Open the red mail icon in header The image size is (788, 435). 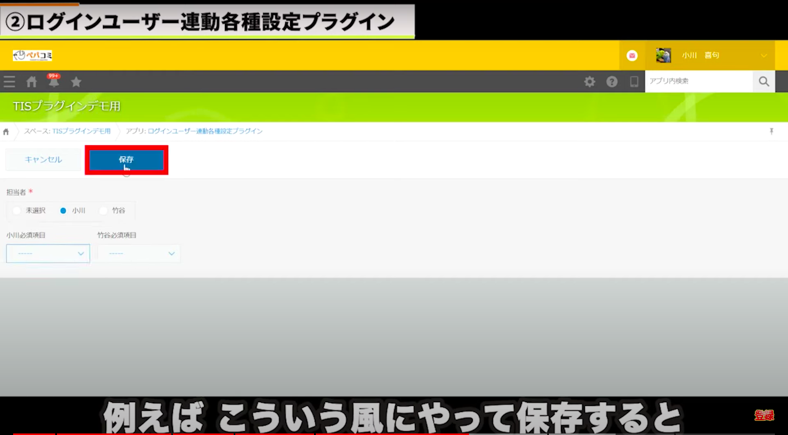coord(632,55)
